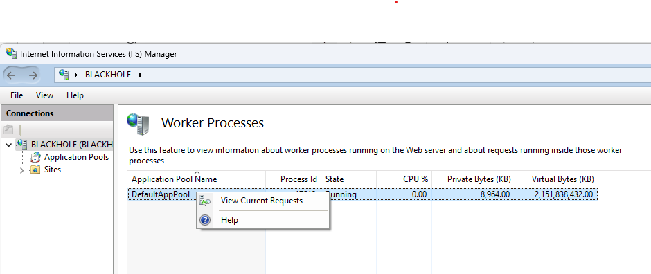Screen dimensions: 651x274
Task: Click the Worker Processes globe icon
Action: 139,125
